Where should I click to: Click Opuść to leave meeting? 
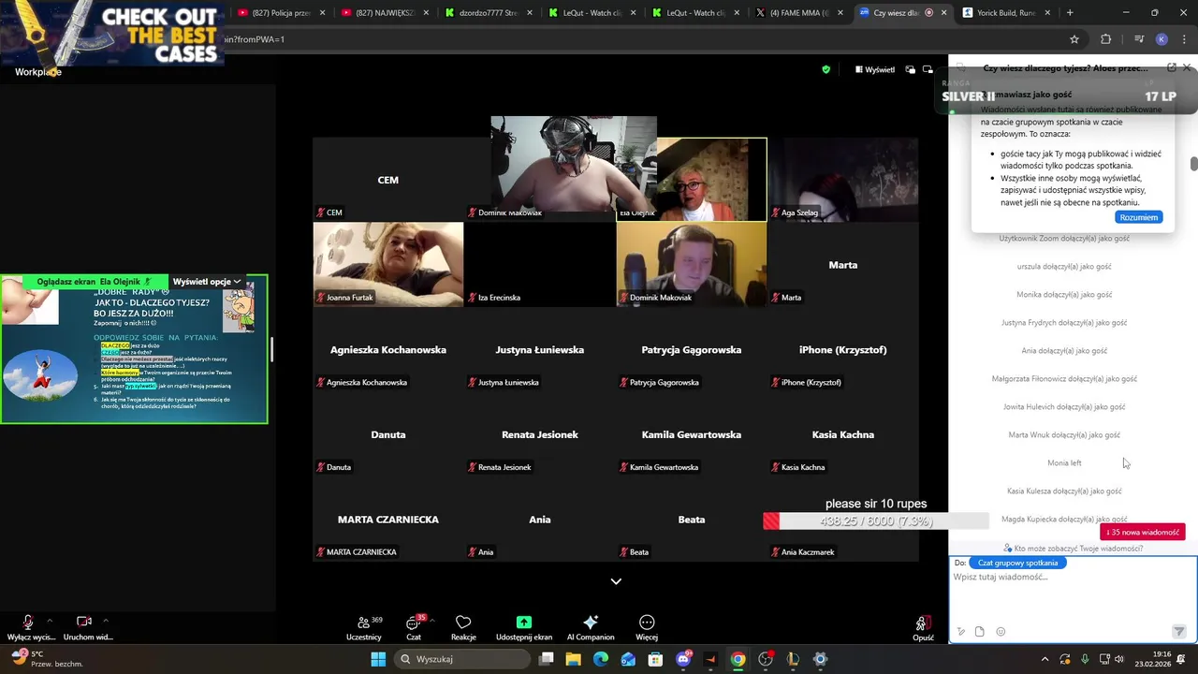point(923,628)
